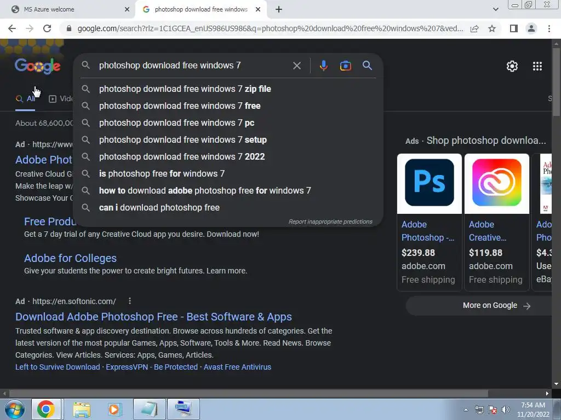Image resolution: width=561 pixels, height=420 pixels.
Task: Select suggestion ending in 'zip file'
Action: point(228,89)
